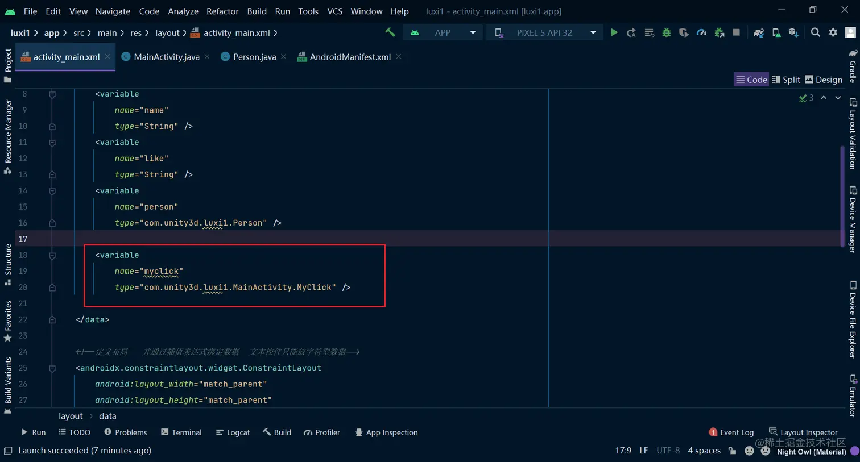Open Problems tool window
This screenshot has height=462, width=860.
click(x=126, y=432)
